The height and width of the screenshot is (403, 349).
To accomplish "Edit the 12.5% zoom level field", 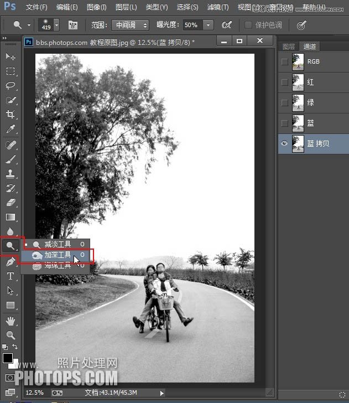I will pyautogui.click(x=35, y=392).
